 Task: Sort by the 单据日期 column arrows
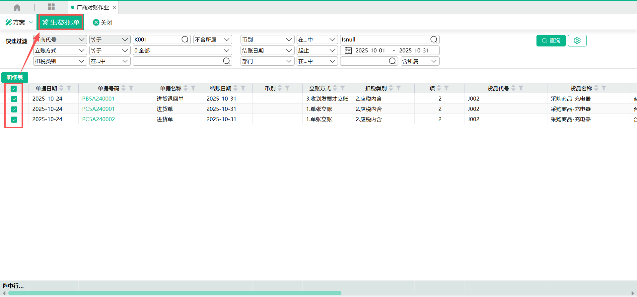coord(61,88)
